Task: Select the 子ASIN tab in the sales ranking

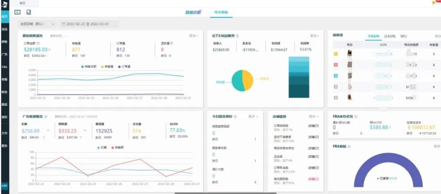Action: [373, 36]
